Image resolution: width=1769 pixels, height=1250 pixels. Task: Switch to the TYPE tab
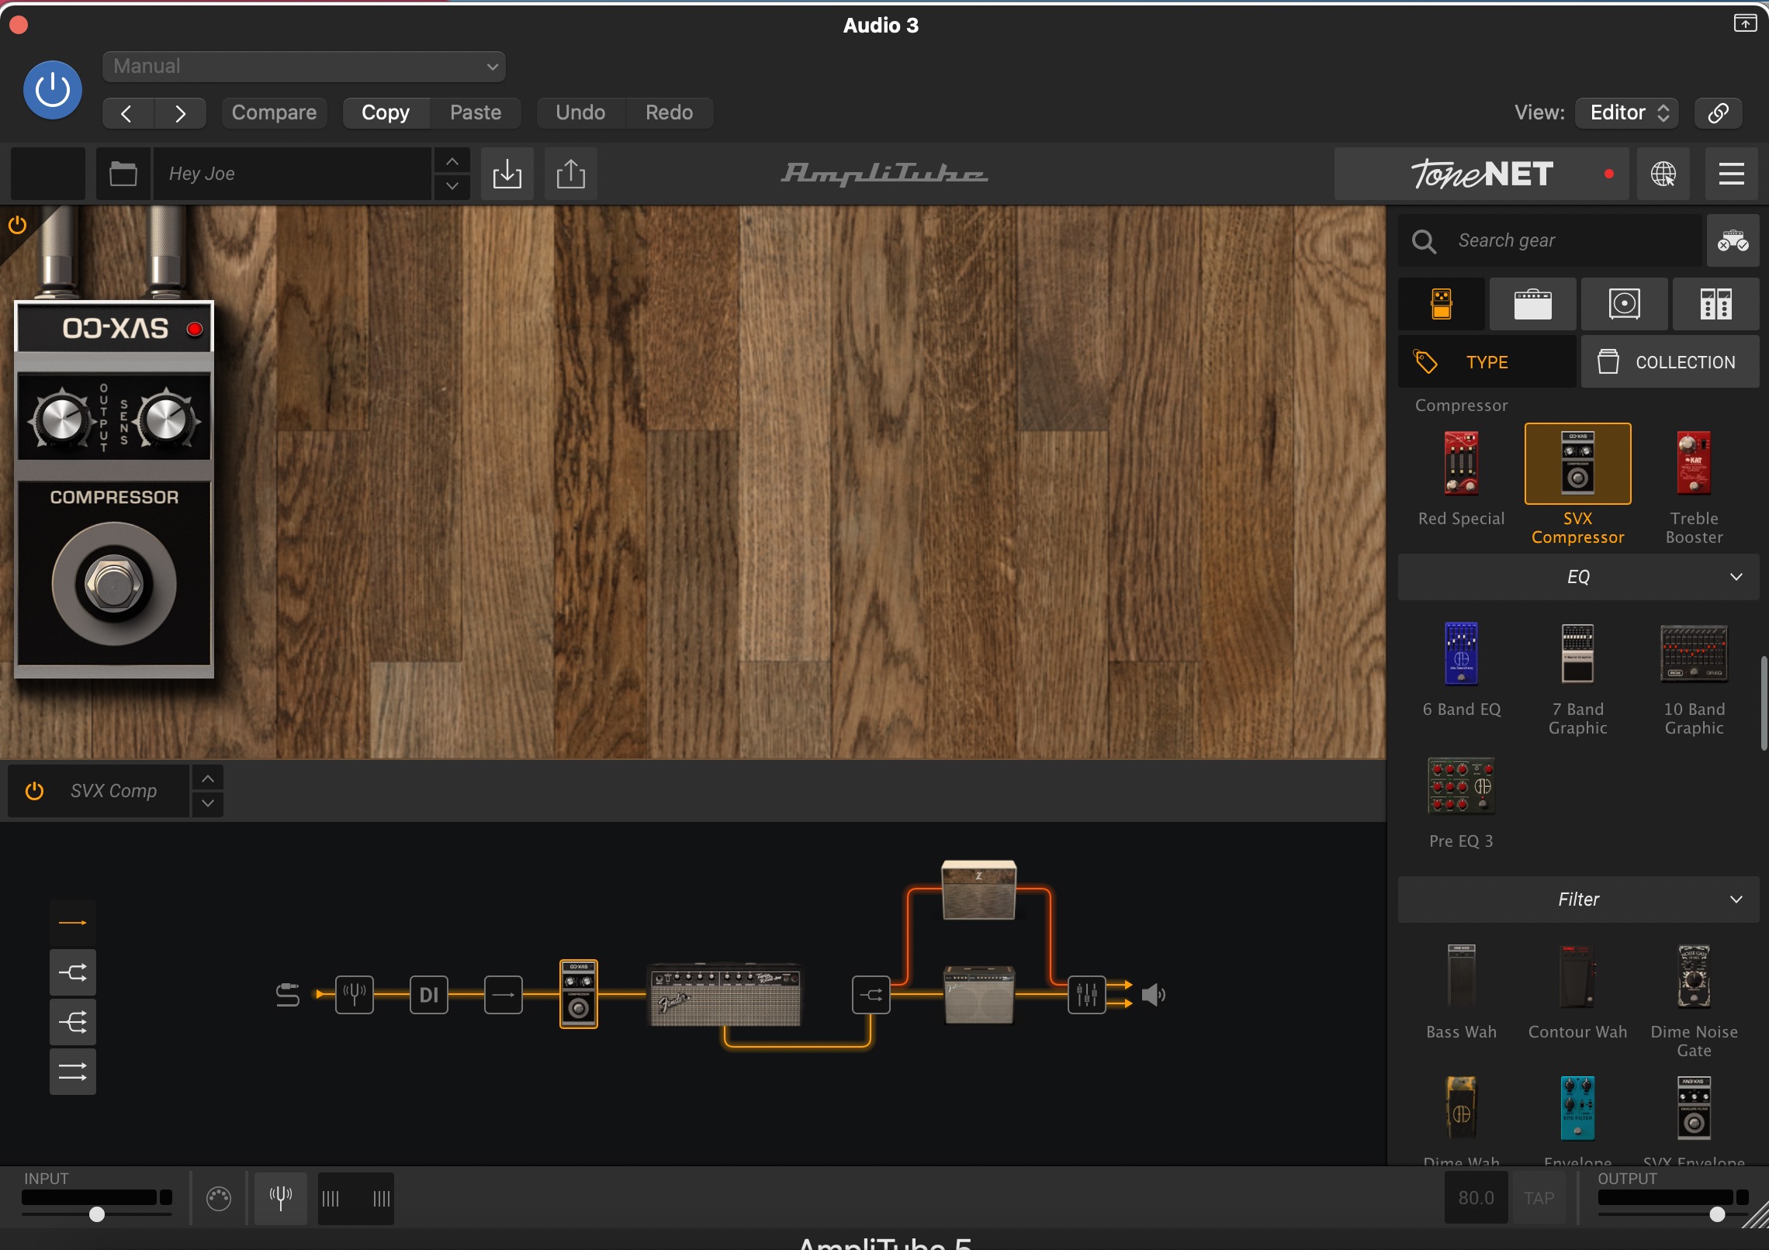coord(1487,362)
